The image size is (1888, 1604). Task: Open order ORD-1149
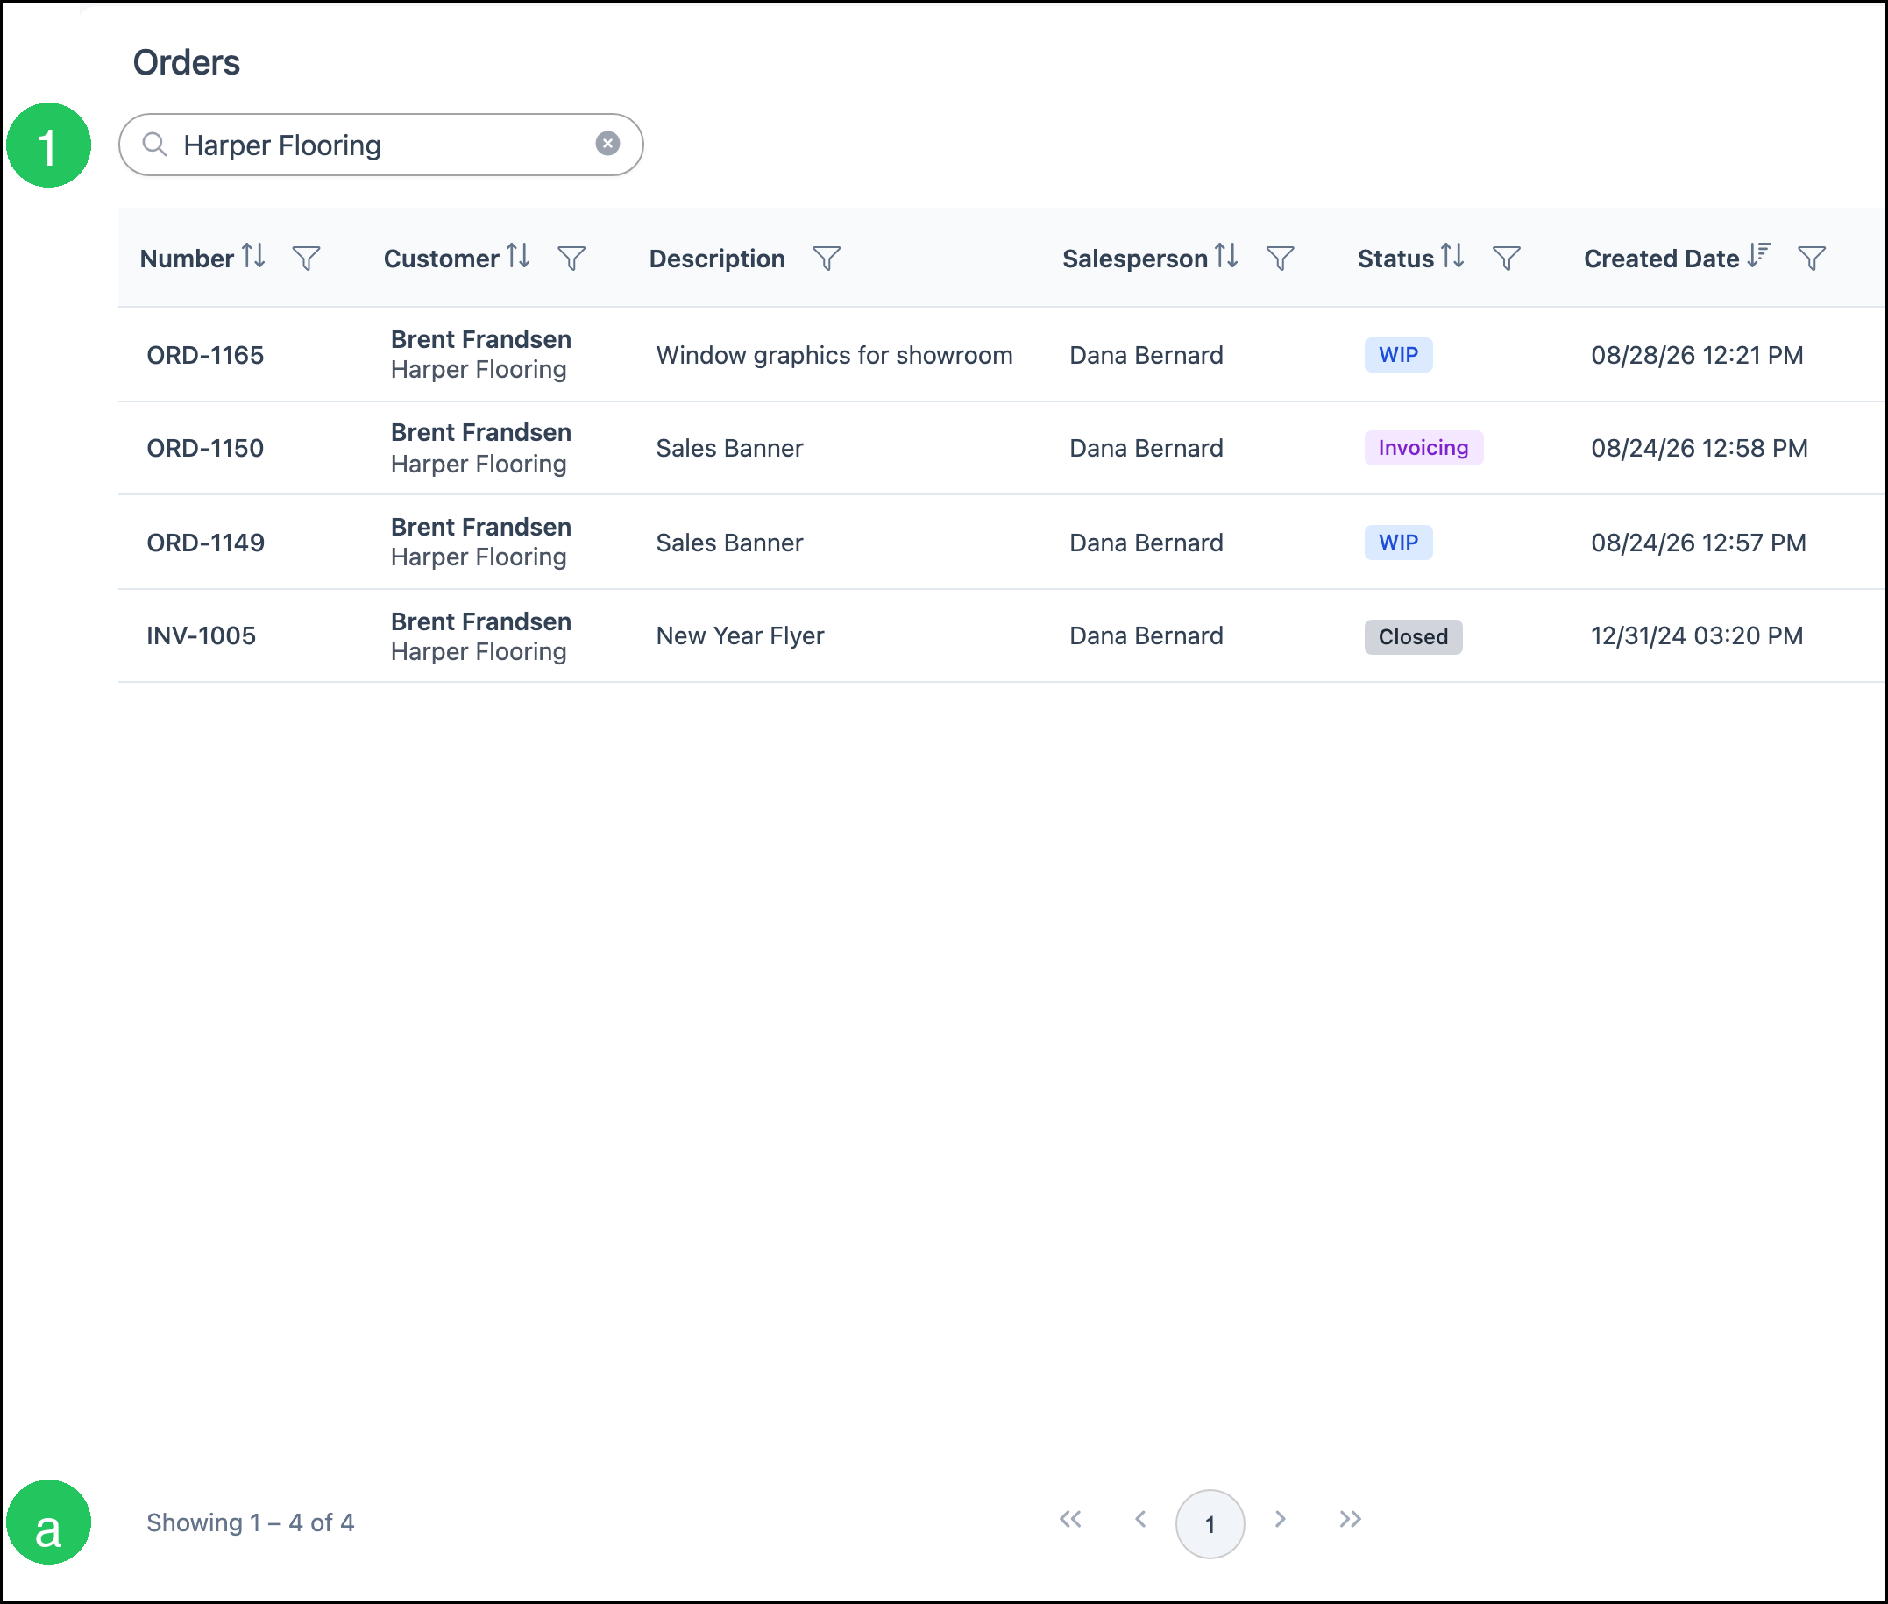(205, 543)
